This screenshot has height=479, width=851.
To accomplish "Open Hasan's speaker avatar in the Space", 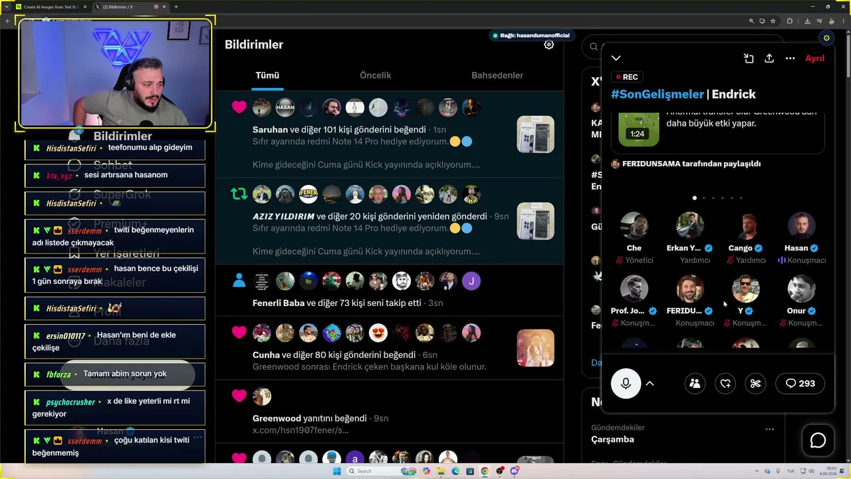I will coord(801,226).
